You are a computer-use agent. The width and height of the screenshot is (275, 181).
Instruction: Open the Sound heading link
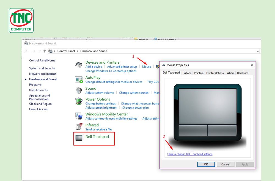(x=91, y=88)
